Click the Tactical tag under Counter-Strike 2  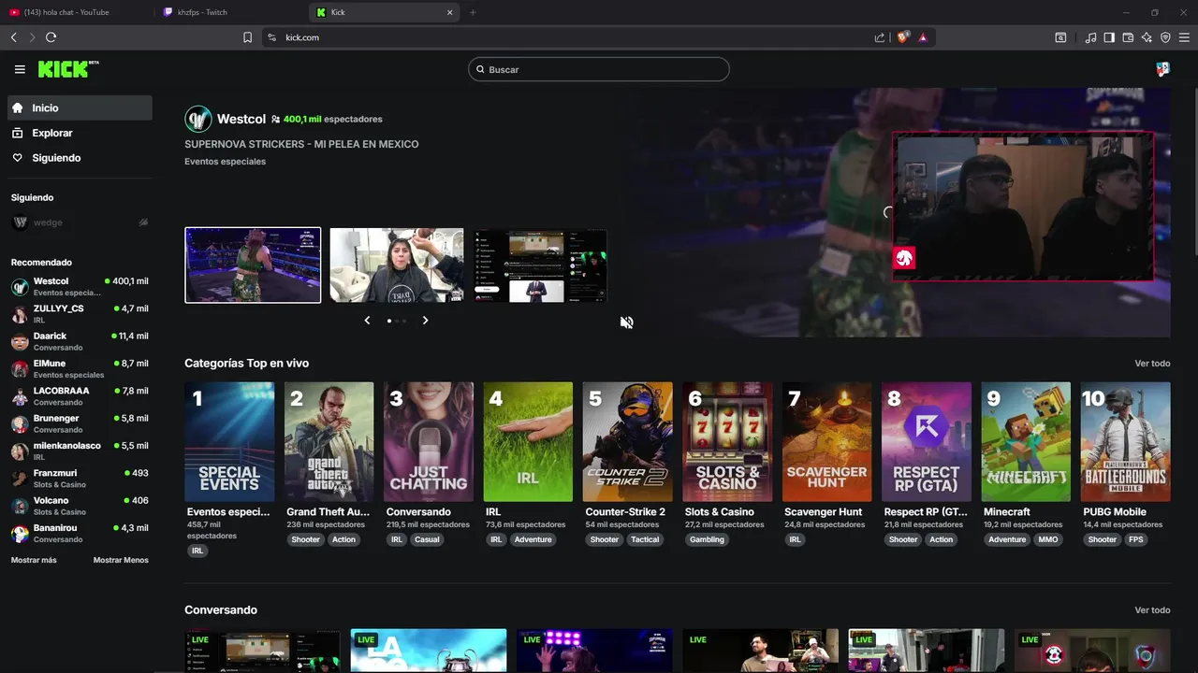coord(645,539)
